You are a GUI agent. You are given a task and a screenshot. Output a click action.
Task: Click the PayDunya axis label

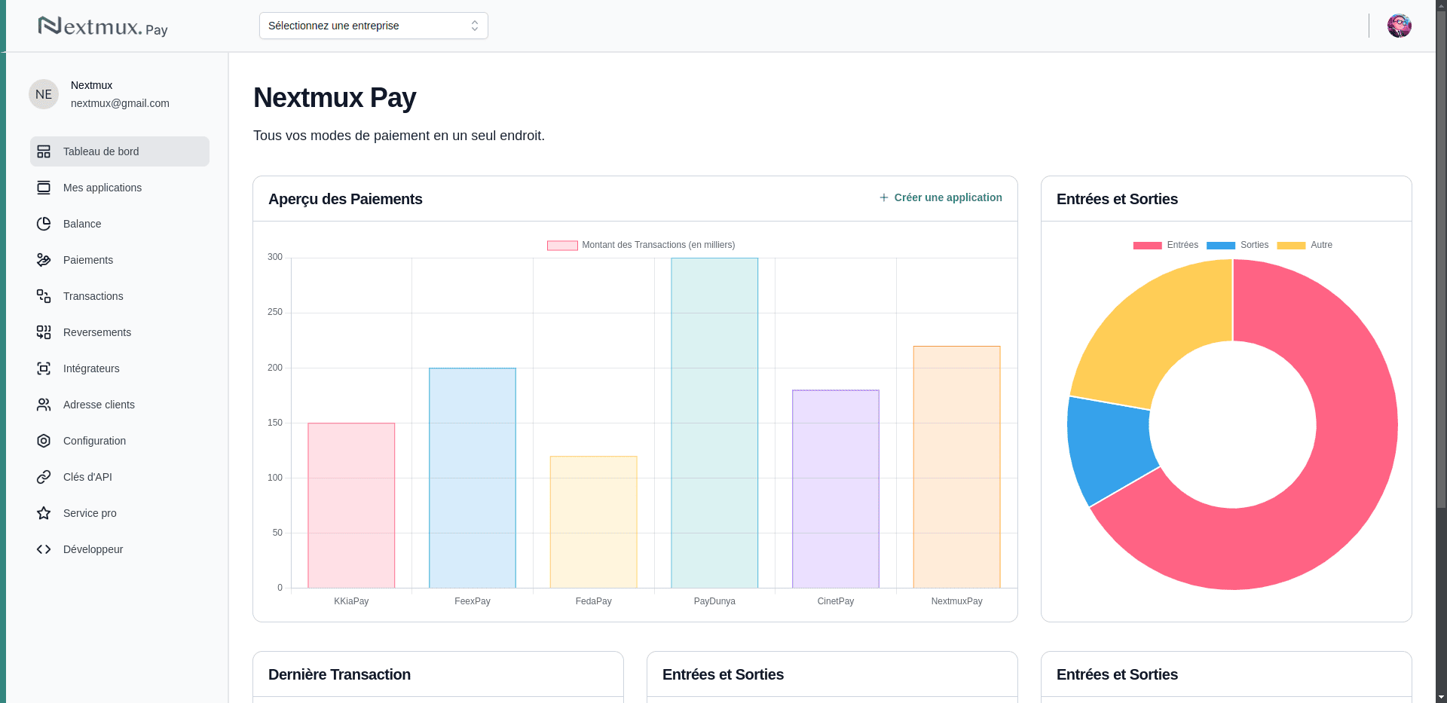point(714,601)
